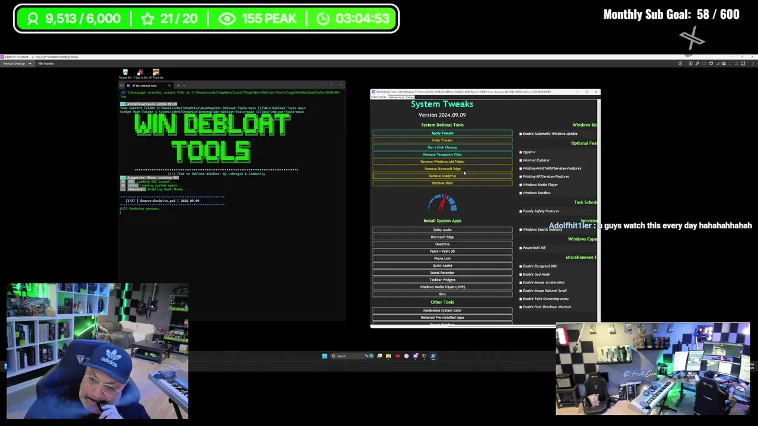Image resolution: width=758 pixels, height=426 pixels.
Task: Install the Sound Recorder app
Action: [x=442, y=272]
